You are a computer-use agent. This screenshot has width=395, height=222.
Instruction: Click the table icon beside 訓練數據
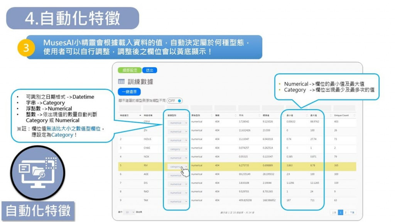pos(122,82)
